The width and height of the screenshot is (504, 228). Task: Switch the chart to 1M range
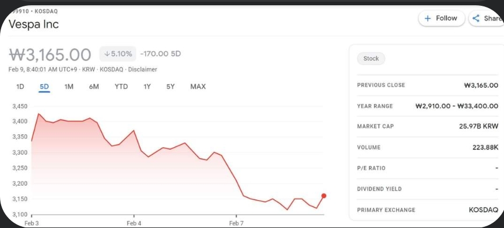pyautogui.click(x=69, y=87)
